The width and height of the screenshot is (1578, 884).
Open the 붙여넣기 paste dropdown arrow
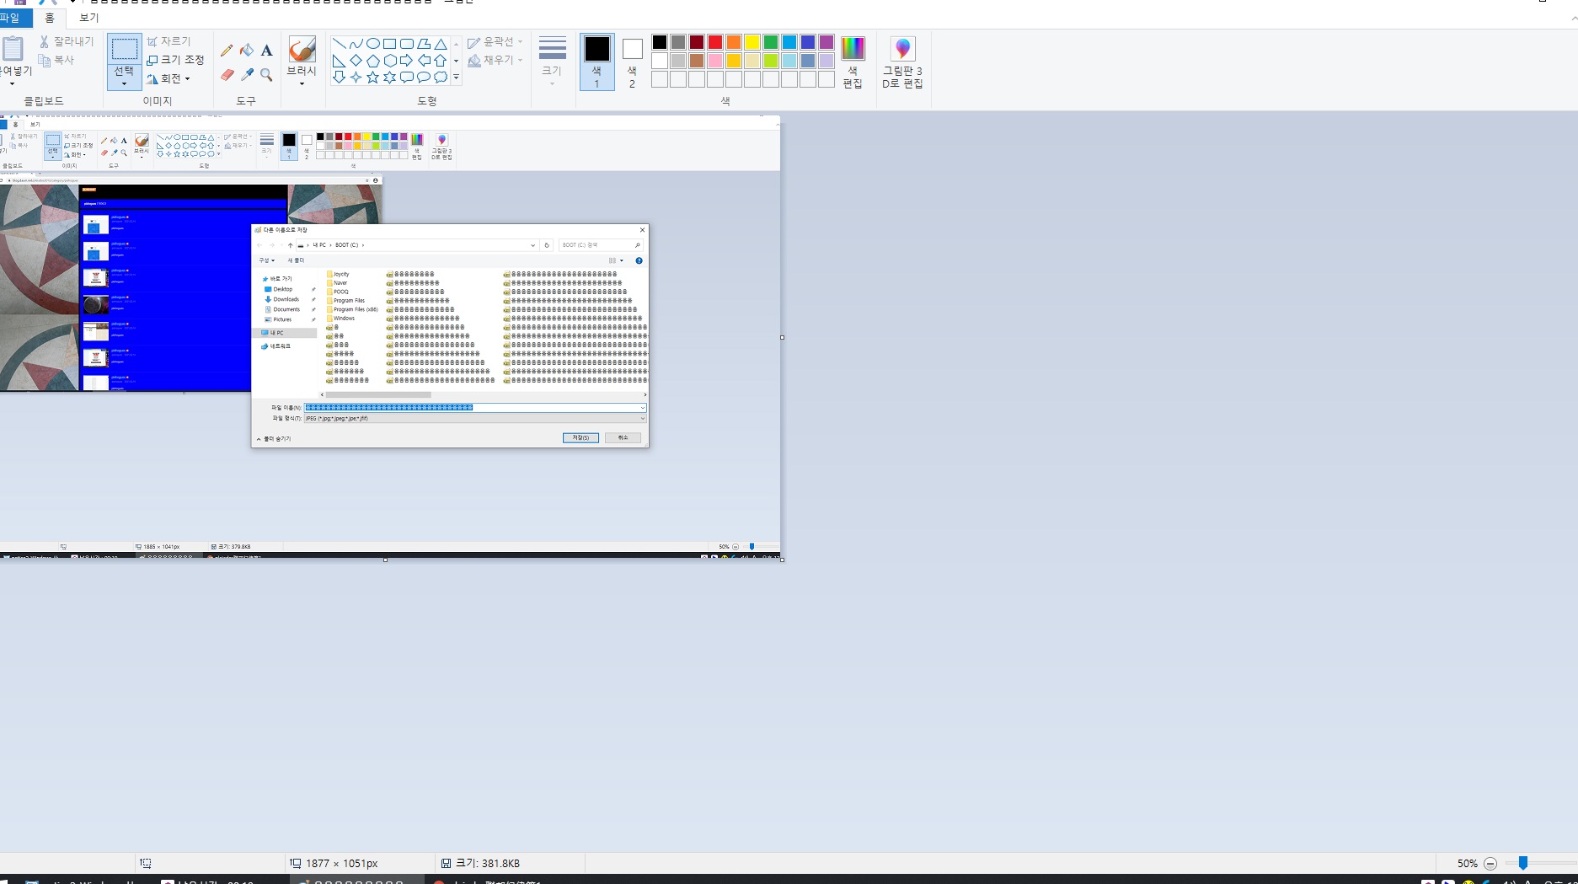[12, 83]
